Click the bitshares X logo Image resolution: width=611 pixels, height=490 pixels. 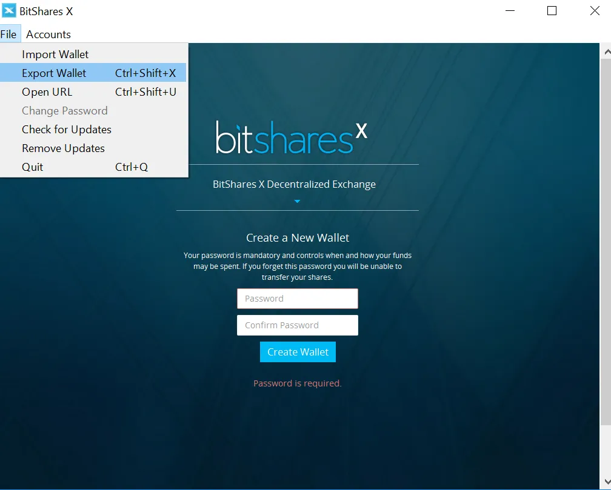pyautogui.click(x=292, y=137)
